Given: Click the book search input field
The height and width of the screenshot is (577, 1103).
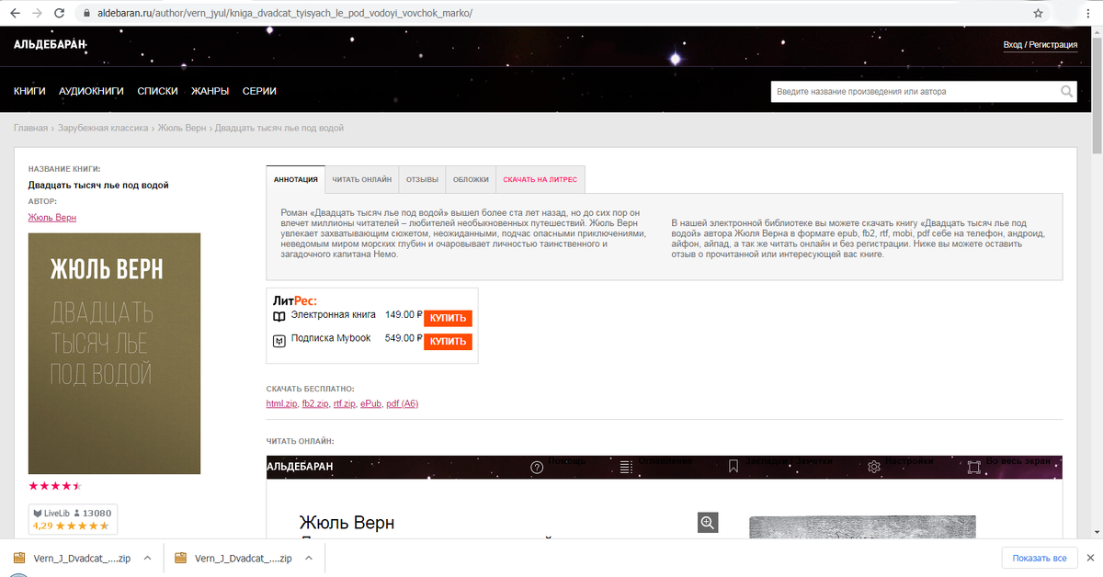Looking at the screenshot, I should (x=915, y=91).
